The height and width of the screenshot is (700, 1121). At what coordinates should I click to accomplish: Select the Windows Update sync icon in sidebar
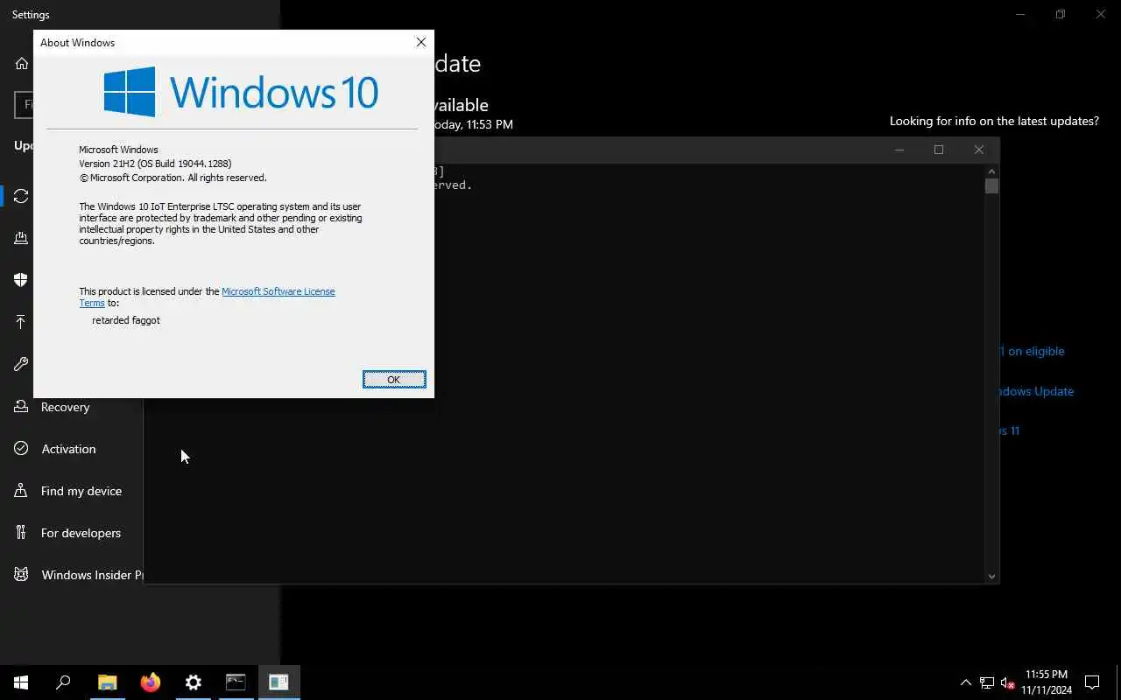coord(21,196)
